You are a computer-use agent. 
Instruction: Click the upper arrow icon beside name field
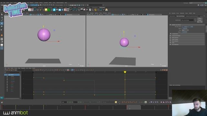point(195,19)
